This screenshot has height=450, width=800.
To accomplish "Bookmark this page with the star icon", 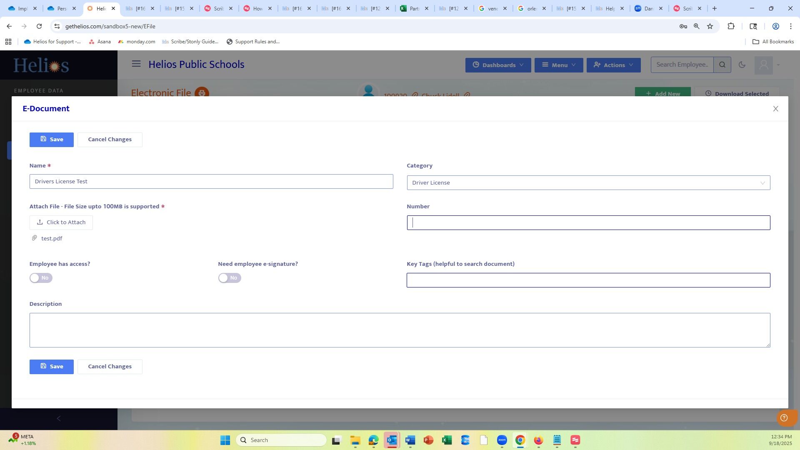I will tap(710, 26).
